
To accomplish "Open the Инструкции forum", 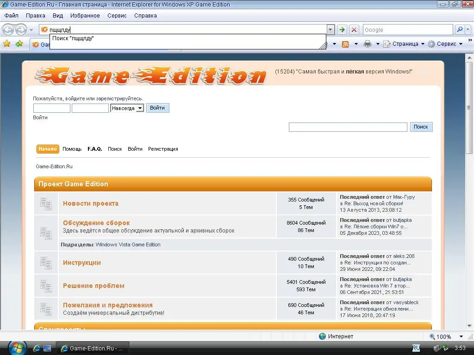I will (82, 263).
